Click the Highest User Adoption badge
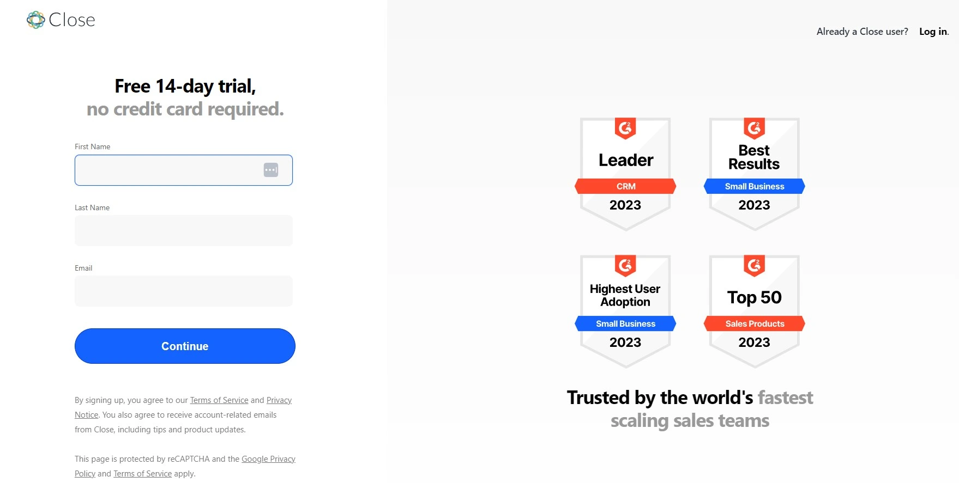The image size is (959, 483). 625,311
